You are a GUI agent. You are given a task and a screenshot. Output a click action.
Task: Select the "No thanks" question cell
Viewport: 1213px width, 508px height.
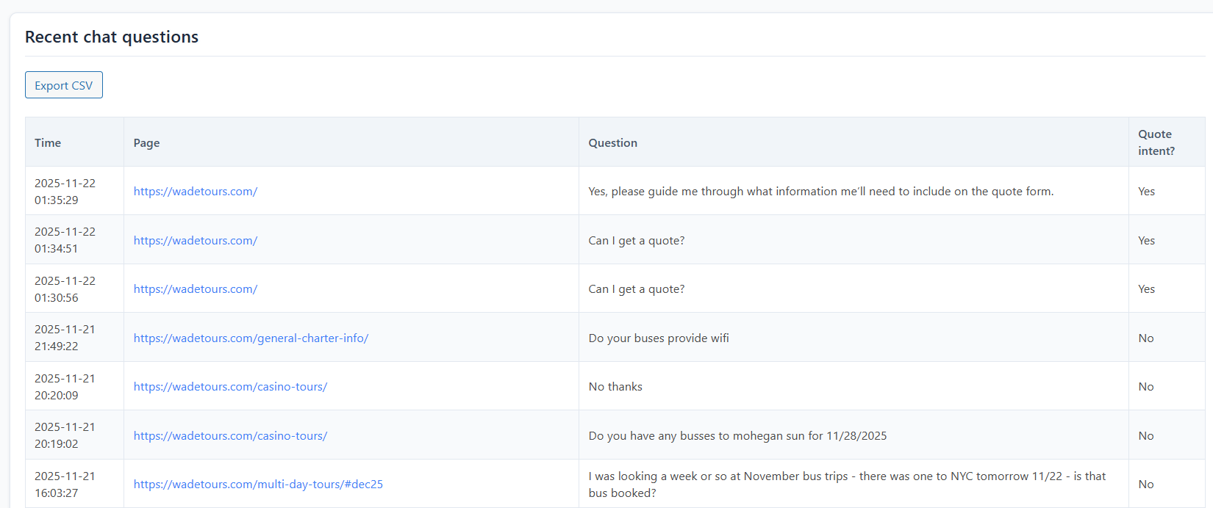point(615,387)
